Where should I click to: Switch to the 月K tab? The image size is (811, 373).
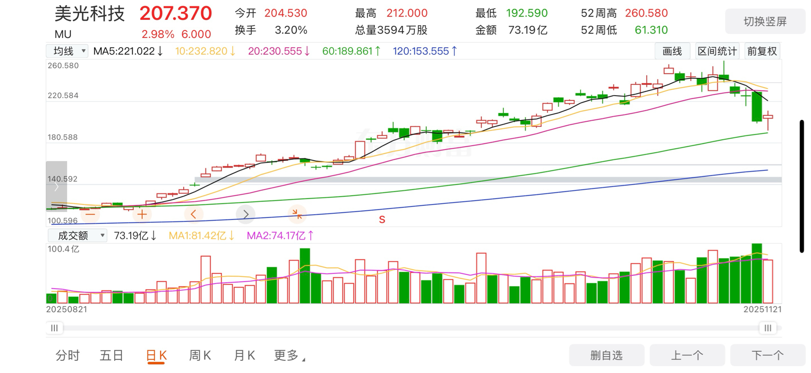point(244,356)
